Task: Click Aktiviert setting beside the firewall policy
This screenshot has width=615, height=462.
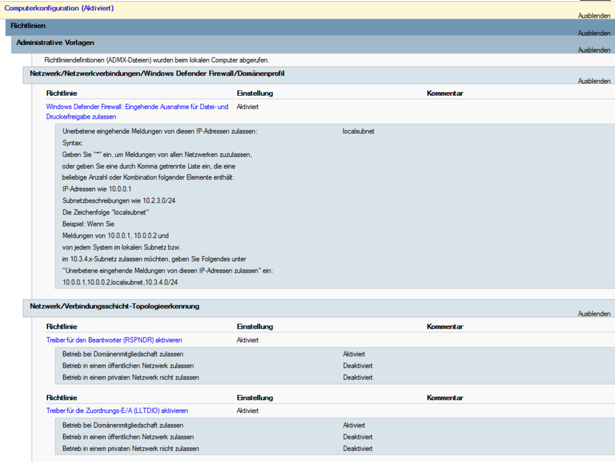Action: pos(247,106)
